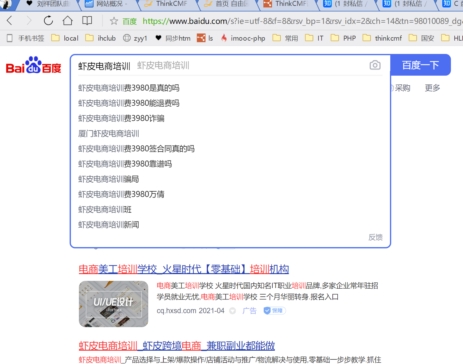Bookmark page with the star icon
The width and height of the screenshot is (463, 364).
[114, 21]
